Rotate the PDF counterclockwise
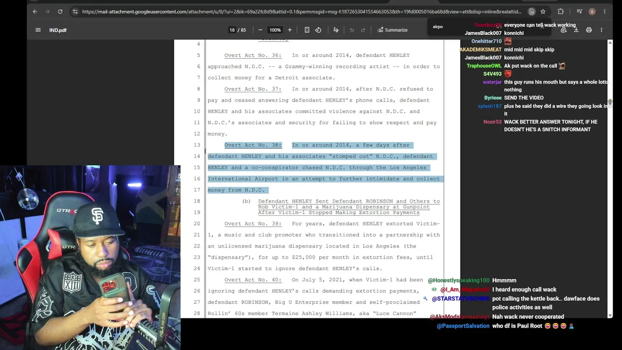Image resolution: width=622 pixels, height=350 pixels. point(318,30)
